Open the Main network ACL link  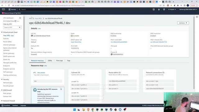point(159,42)
